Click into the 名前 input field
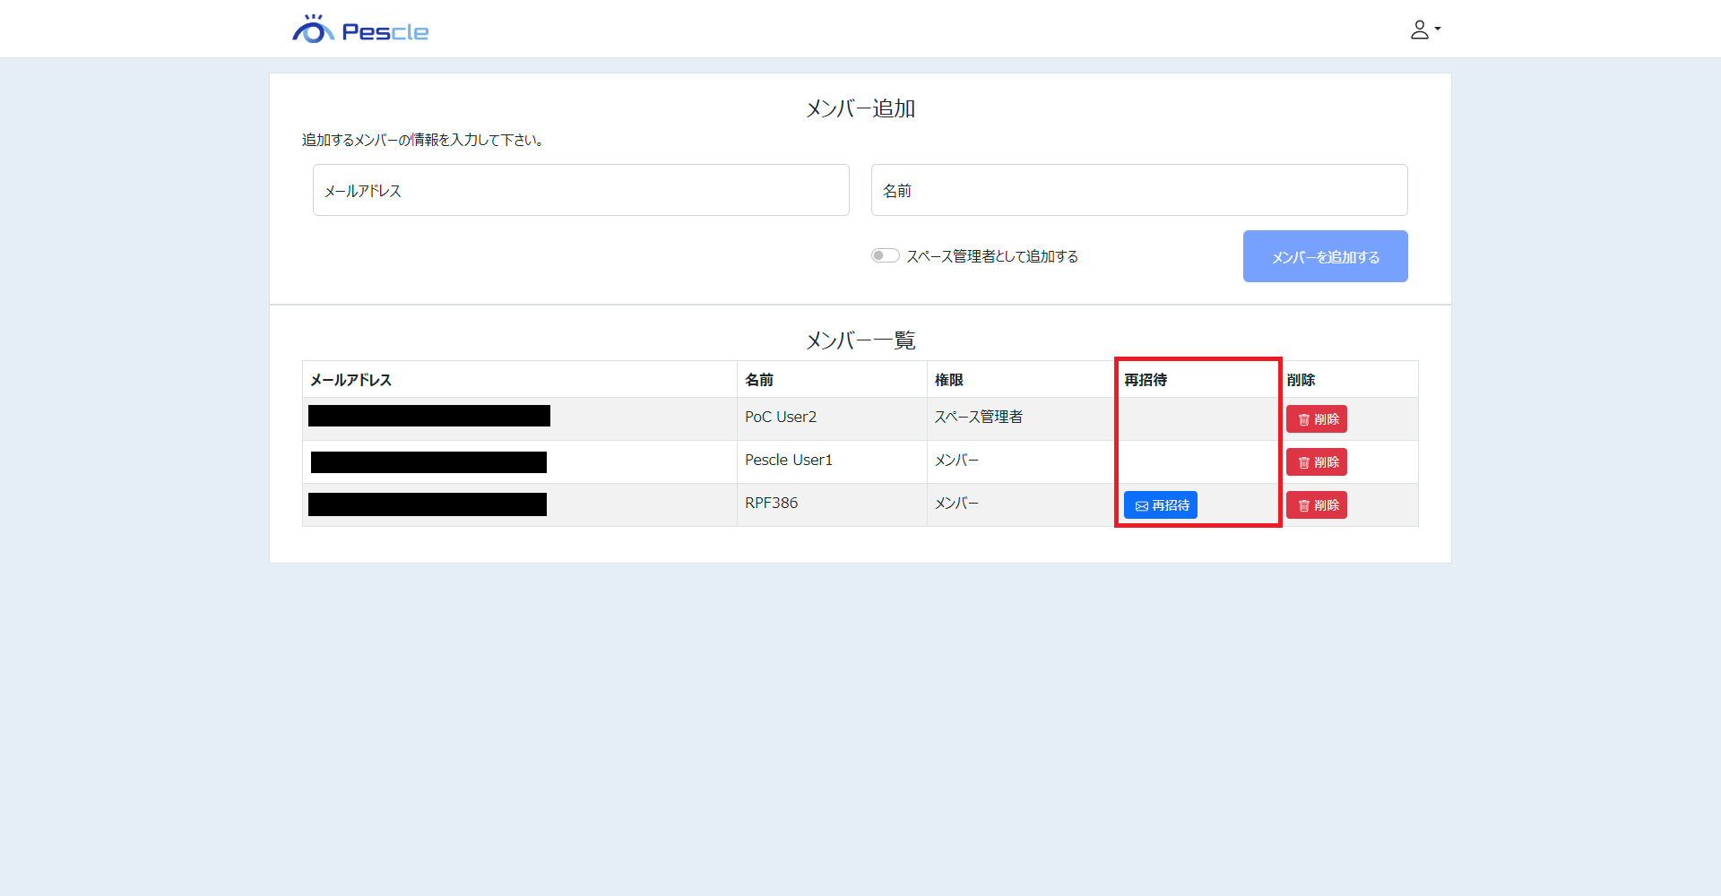1721x896 pixels. coord(1138,190)
